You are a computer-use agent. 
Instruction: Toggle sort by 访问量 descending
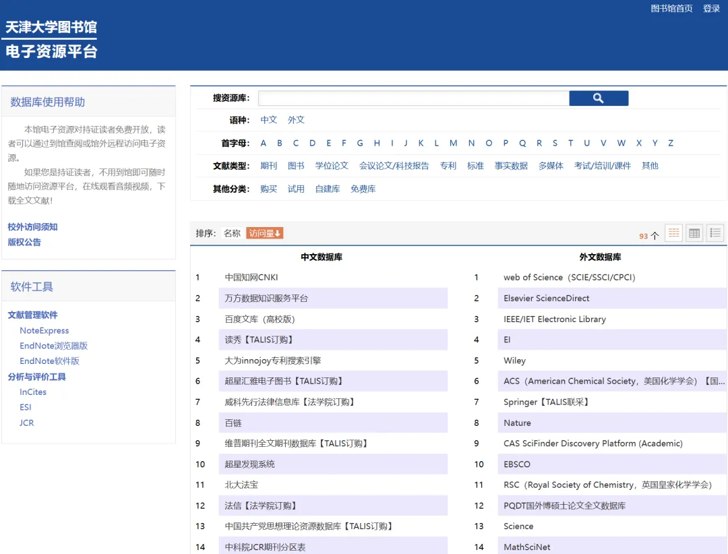tap(264, 233)
